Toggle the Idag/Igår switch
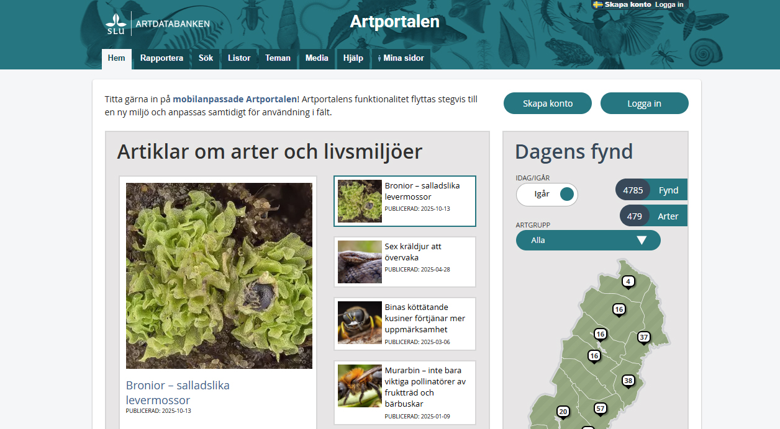Screen dimensions: 780x429 tap(547, 194)
